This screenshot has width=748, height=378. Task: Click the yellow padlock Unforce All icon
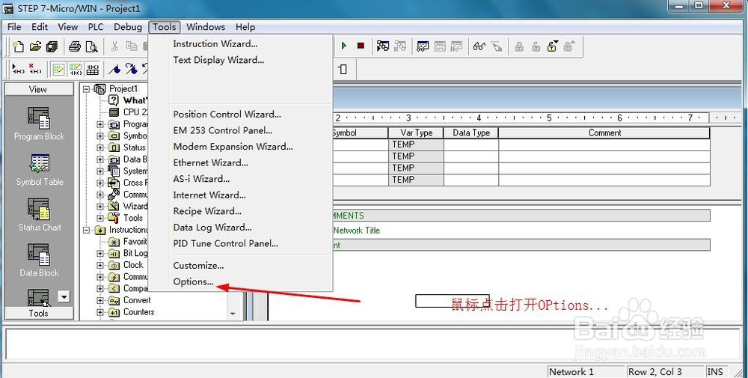point(553,46)
